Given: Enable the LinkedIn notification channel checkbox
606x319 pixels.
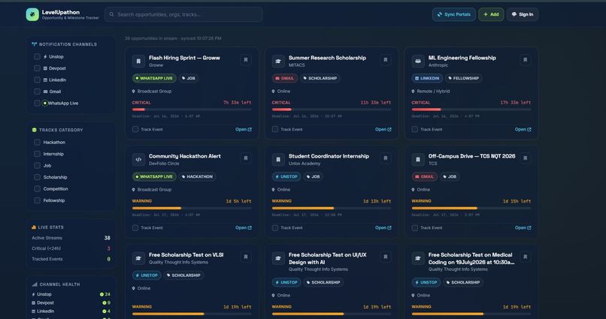Looking at the screenshot, I should pyautogui.click(x=37, y=80).
